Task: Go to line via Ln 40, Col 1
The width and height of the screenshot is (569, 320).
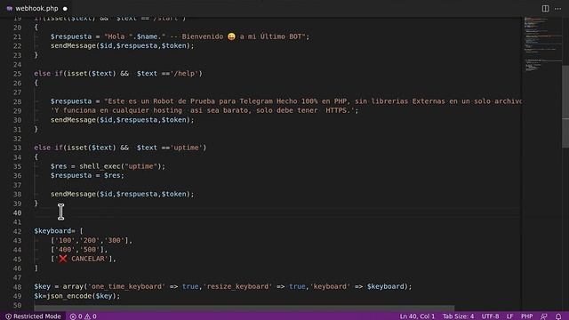Action: pos(417,316)
